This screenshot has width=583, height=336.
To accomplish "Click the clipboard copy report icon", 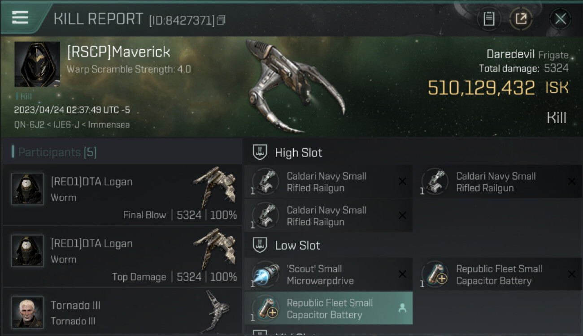I will pos(489,19).
